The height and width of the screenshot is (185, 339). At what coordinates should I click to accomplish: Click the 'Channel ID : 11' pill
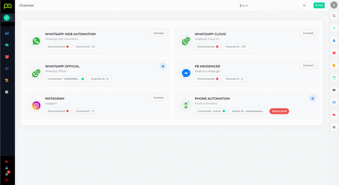coord(86,111)
